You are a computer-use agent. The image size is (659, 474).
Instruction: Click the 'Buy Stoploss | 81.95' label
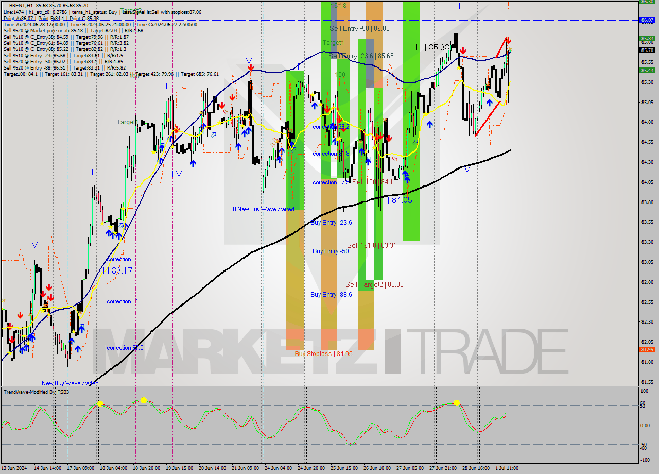(x=323, y=354)
